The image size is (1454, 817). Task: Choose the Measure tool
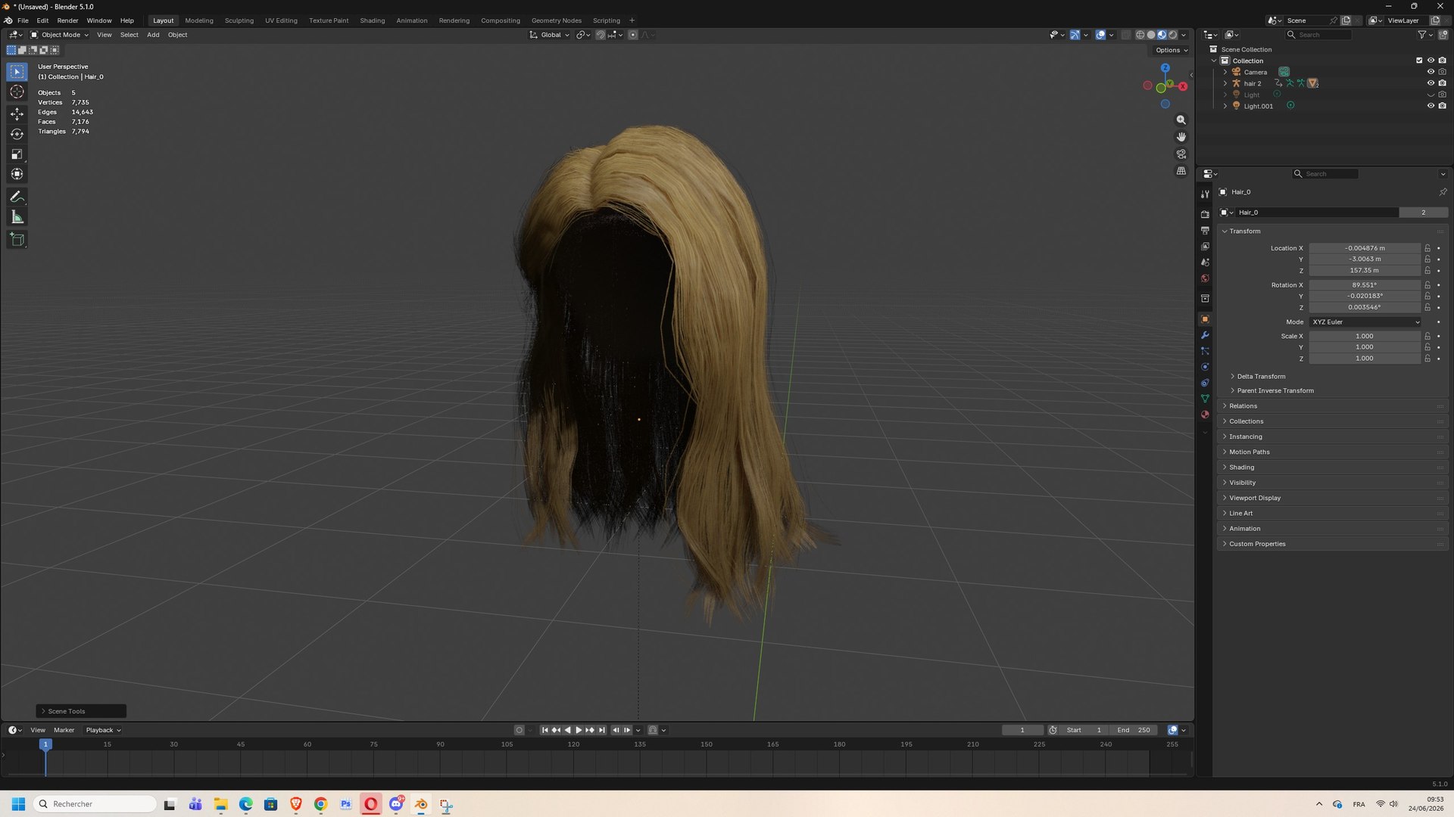[17, 218]
